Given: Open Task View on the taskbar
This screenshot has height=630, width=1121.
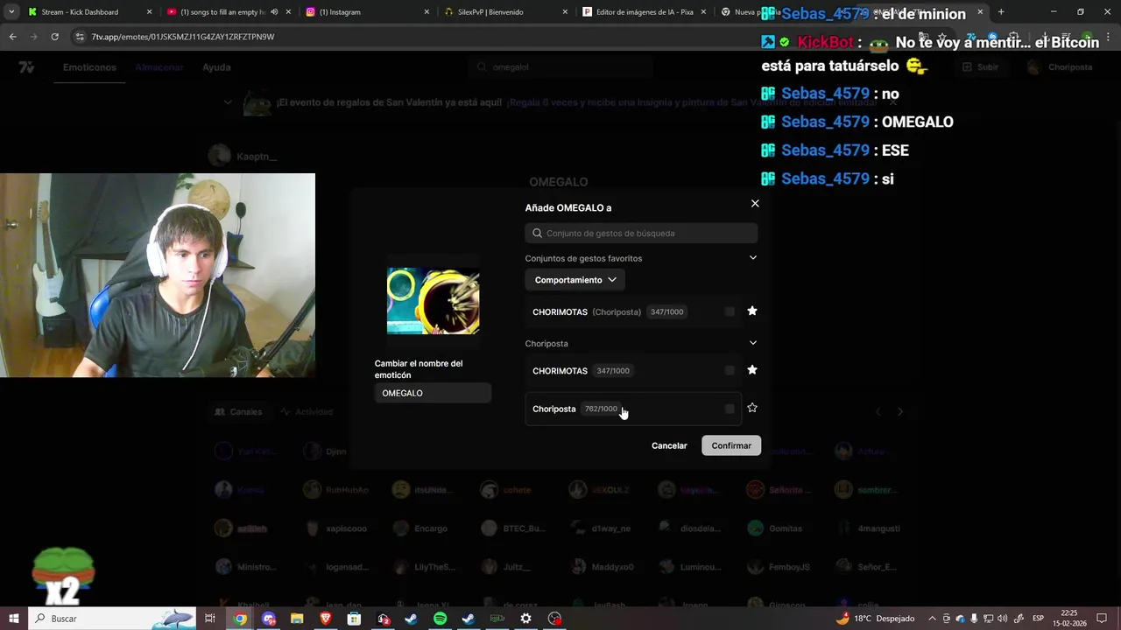Looking at the screenshot, I should click(210, 619).
